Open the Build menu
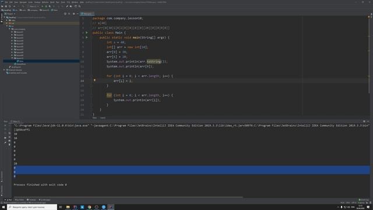 point(52,2)
